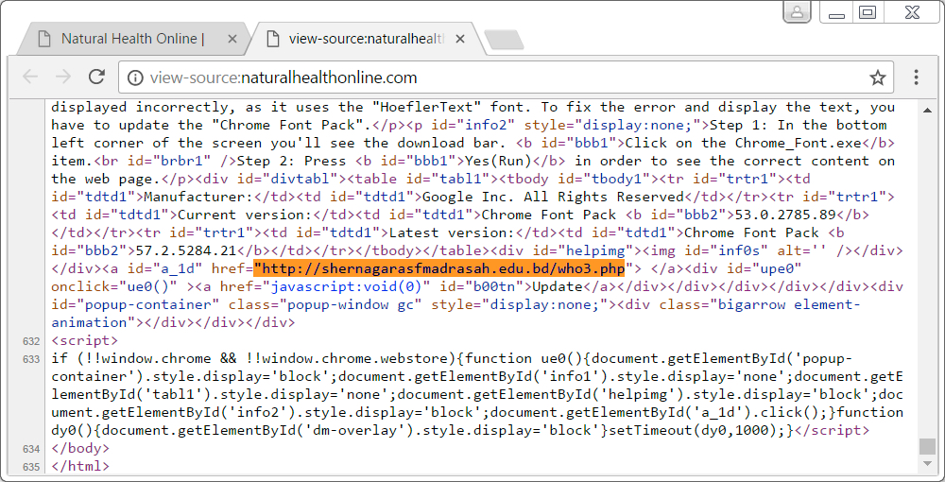Click the scrollbar up arrow
Image resolution: width=945 pixels, height=482 pixels.
[927, 110]
